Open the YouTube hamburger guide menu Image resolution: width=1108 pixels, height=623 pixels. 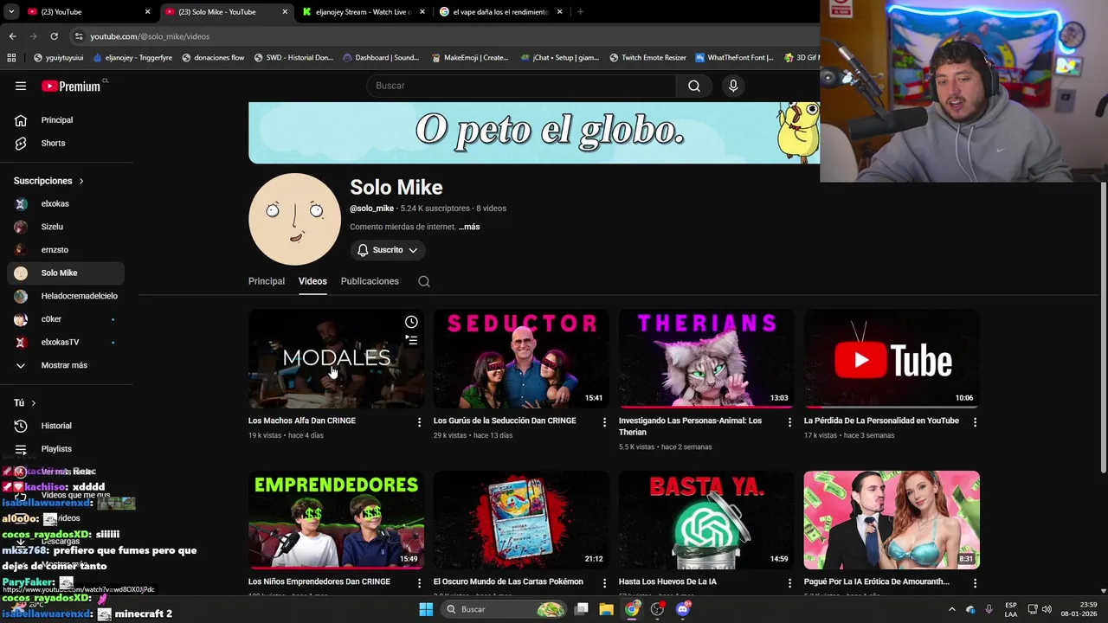pos(21,86)
